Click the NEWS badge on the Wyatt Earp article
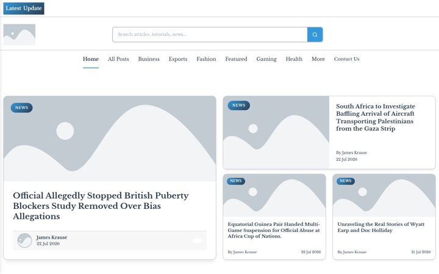The height and width of the screenshot is (274, 439). (x=346, y=181)
